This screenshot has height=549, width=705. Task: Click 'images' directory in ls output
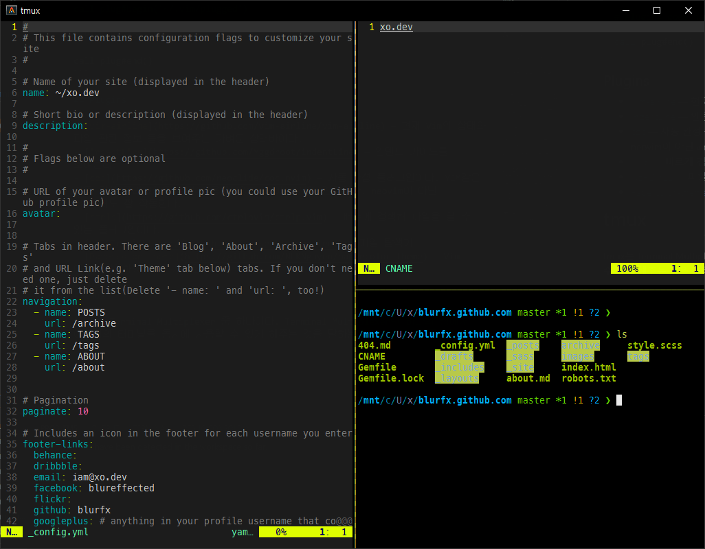point(578,356)
